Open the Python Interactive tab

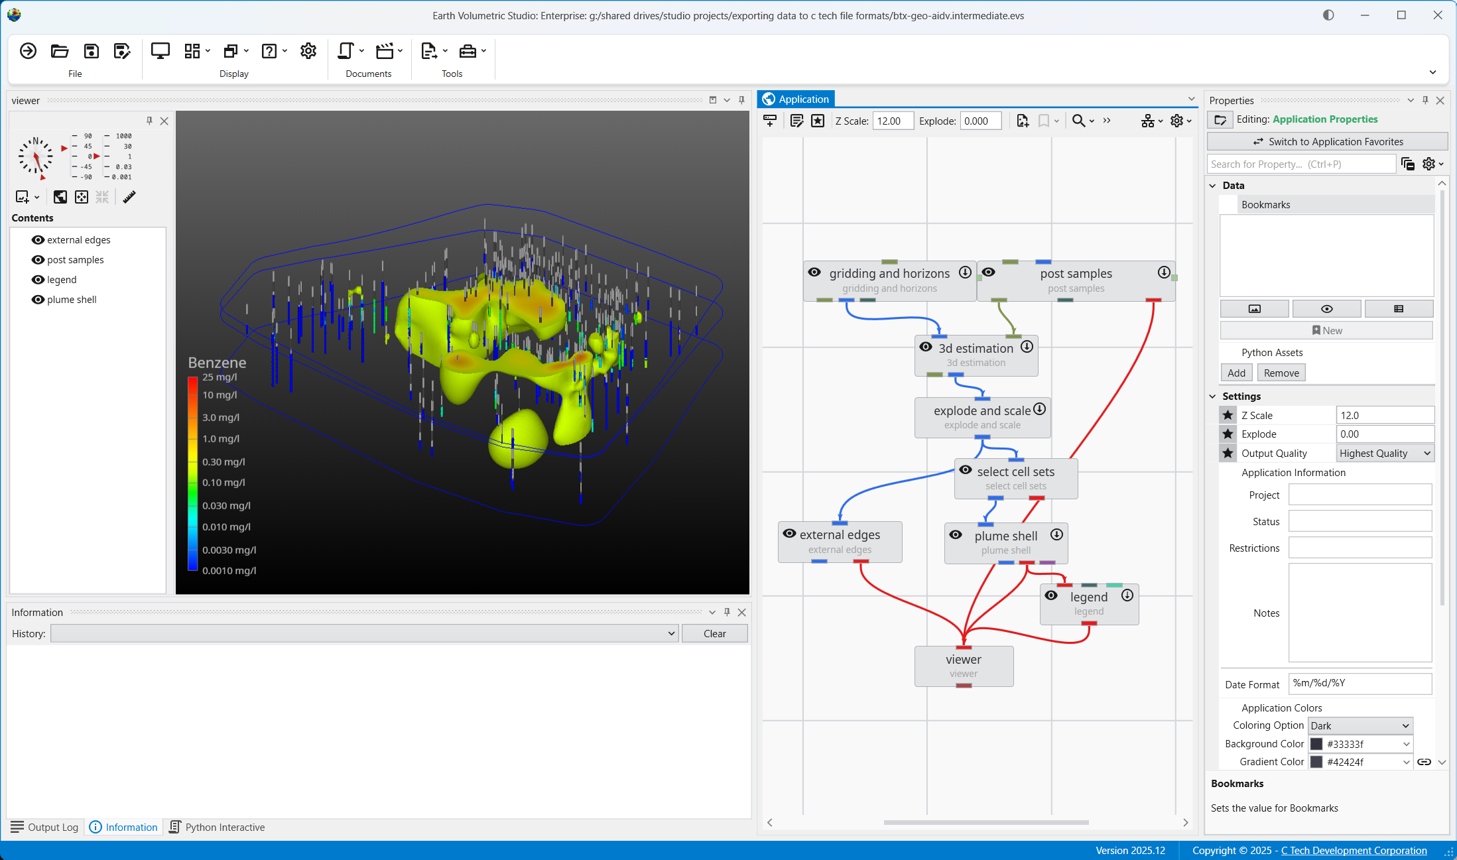click(x=217, y=828)
